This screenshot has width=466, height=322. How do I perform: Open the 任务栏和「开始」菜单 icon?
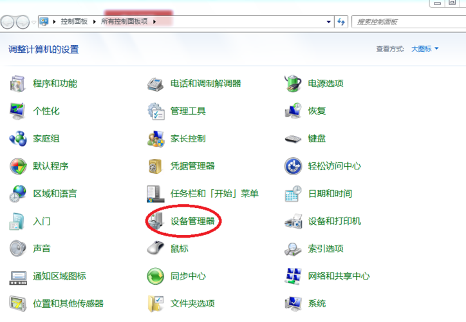155,194
